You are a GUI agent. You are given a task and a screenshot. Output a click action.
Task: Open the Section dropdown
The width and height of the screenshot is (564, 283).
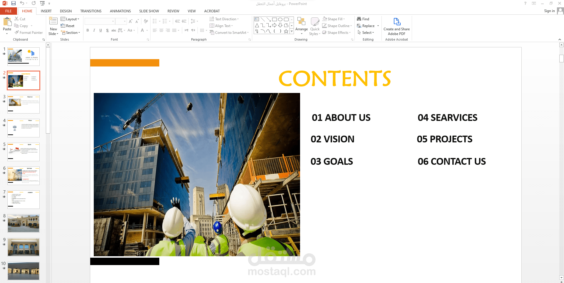tap(70, 33)
